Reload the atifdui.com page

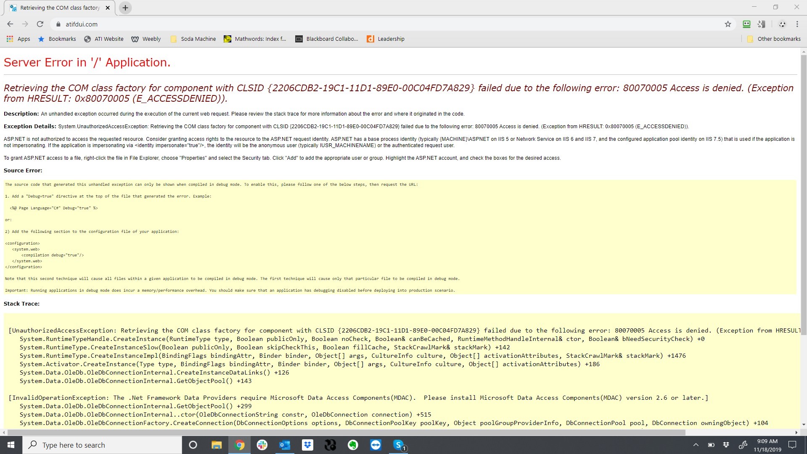(x=40, y=24)
